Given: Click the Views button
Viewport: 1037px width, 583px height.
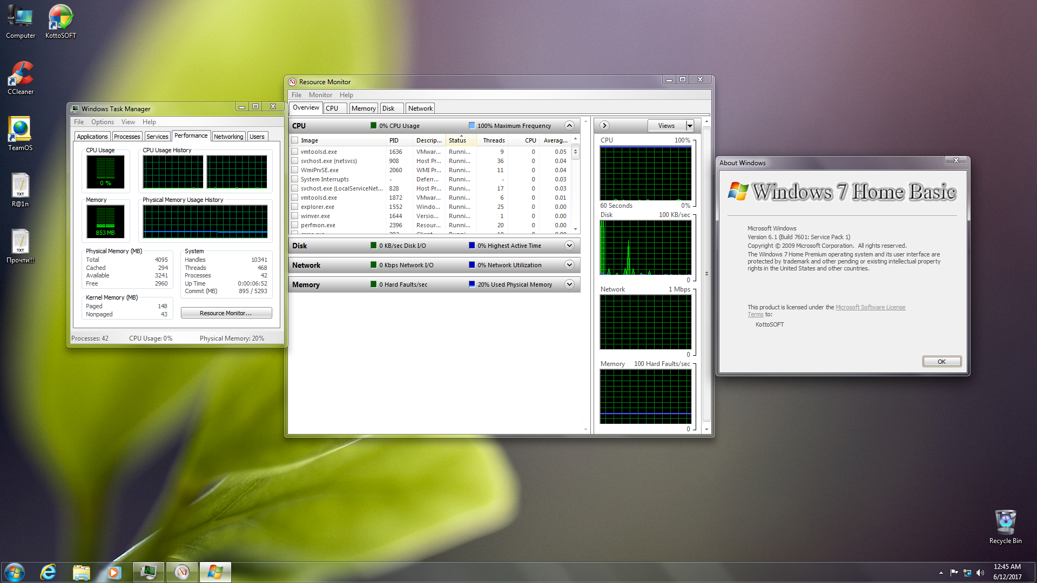Looking at the screenshot, I should (x=666, y=126).
